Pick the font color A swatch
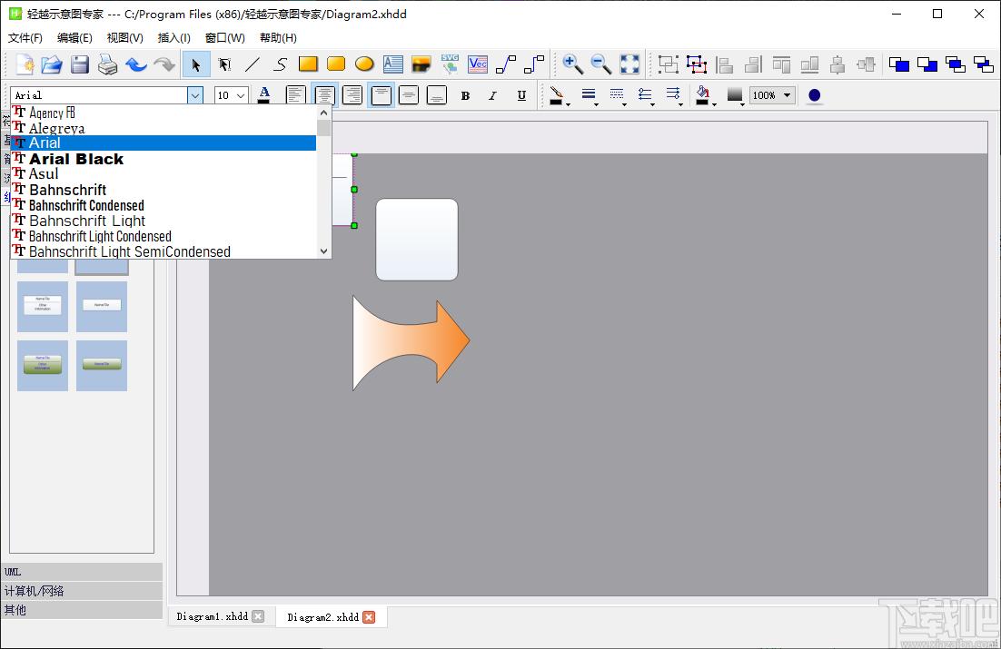 (x=263, y=95)
